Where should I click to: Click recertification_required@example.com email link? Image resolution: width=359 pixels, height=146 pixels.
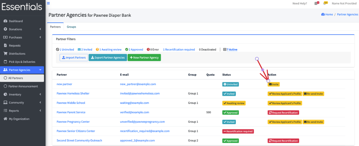click(x=145, y=131)
